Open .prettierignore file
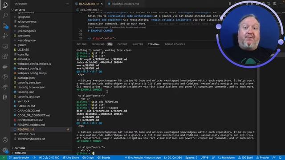The height and width of the screenshot is (160, 285). 27,31
